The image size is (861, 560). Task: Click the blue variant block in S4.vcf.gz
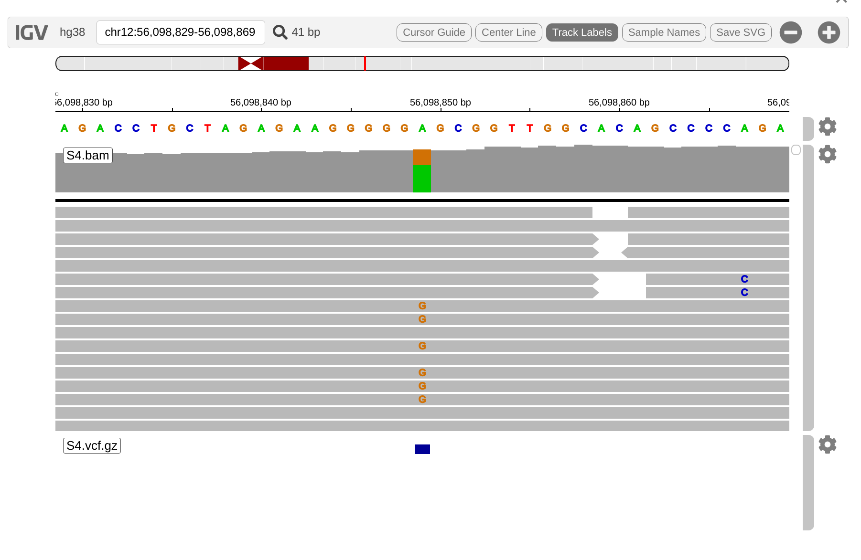pos(421,449)
